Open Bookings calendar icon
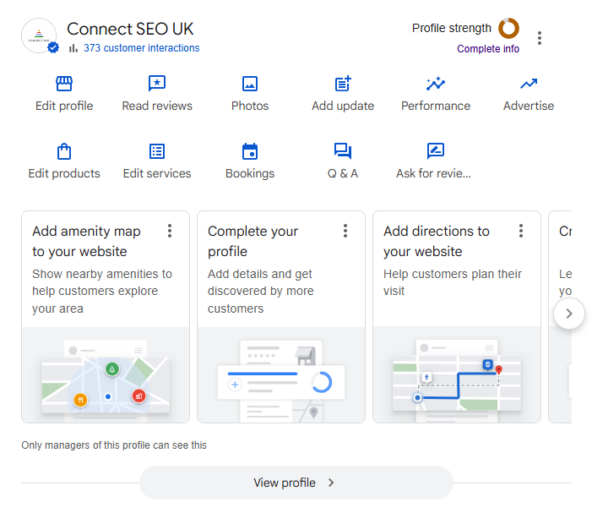This screenshot has height=513, width=592. (250, 151)
